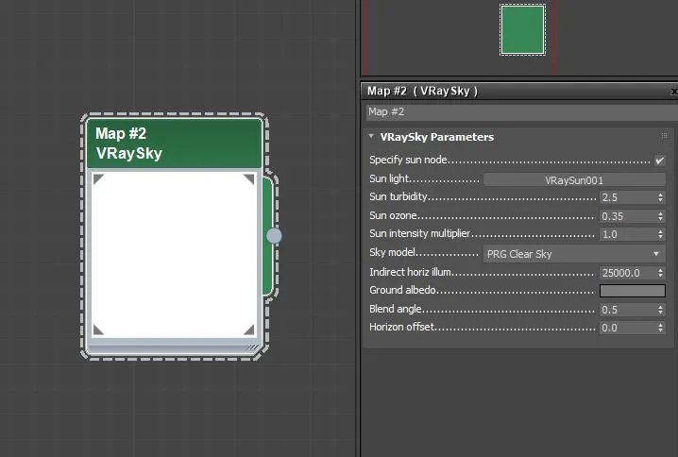Collapse the VRaySky Parameters rollout
Viewport: 678px width, 457px height.
(371, 136)
